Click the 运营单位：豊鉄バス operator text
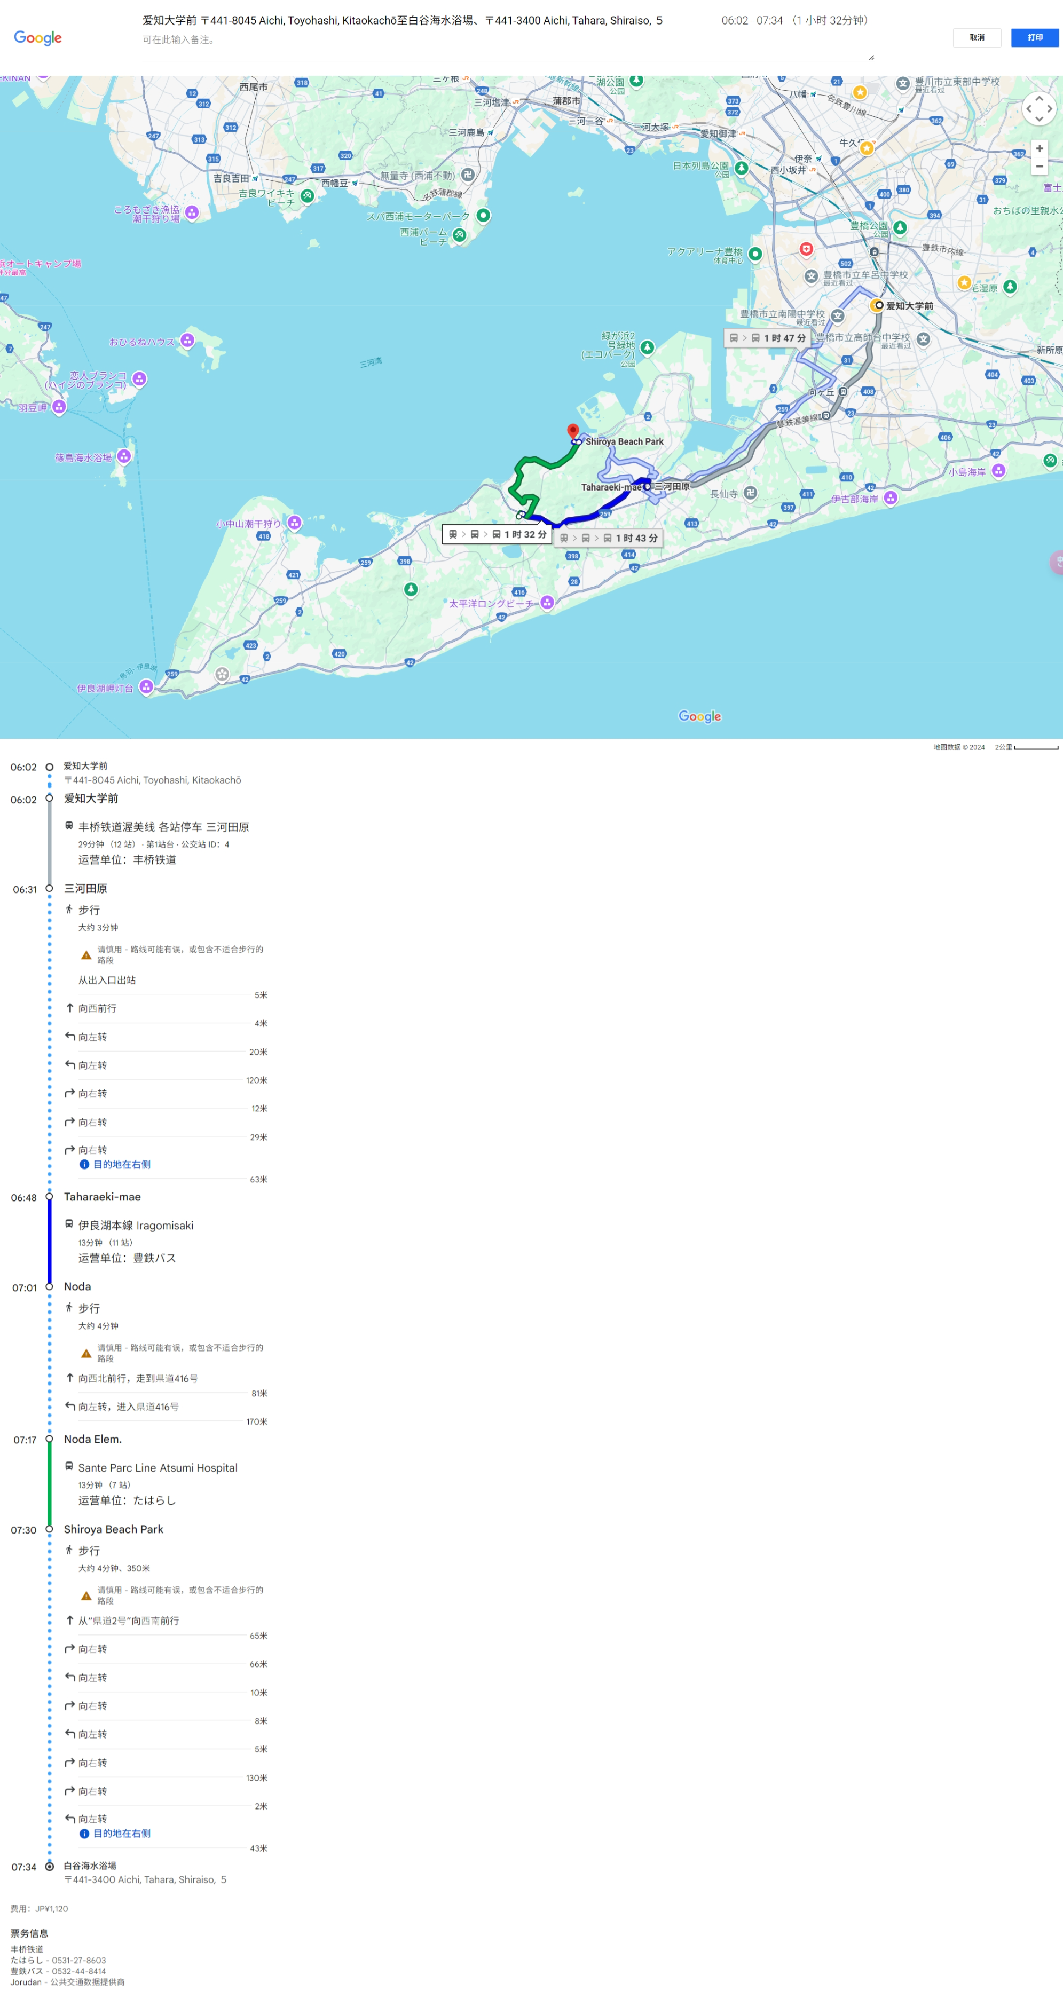1063x1991 pixels. (x=127, y=1258)
